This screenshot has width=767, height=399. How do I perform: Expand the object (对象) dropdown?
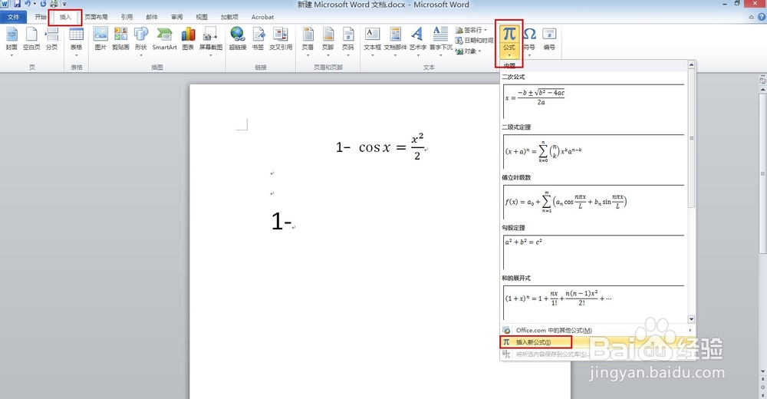[x=479, y=51]
